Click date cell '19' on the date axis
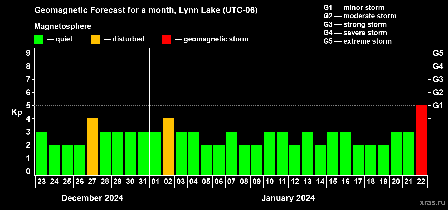 click(x=383, y=182)
